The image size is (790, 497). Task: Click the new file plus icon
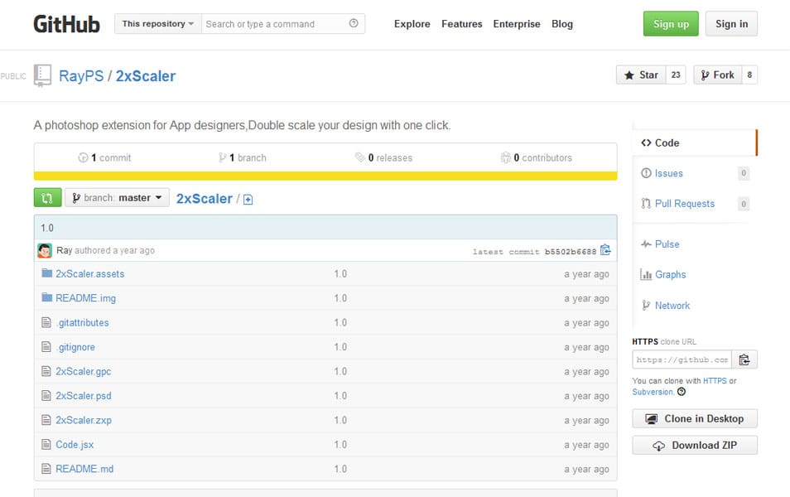tap(248, 200)
